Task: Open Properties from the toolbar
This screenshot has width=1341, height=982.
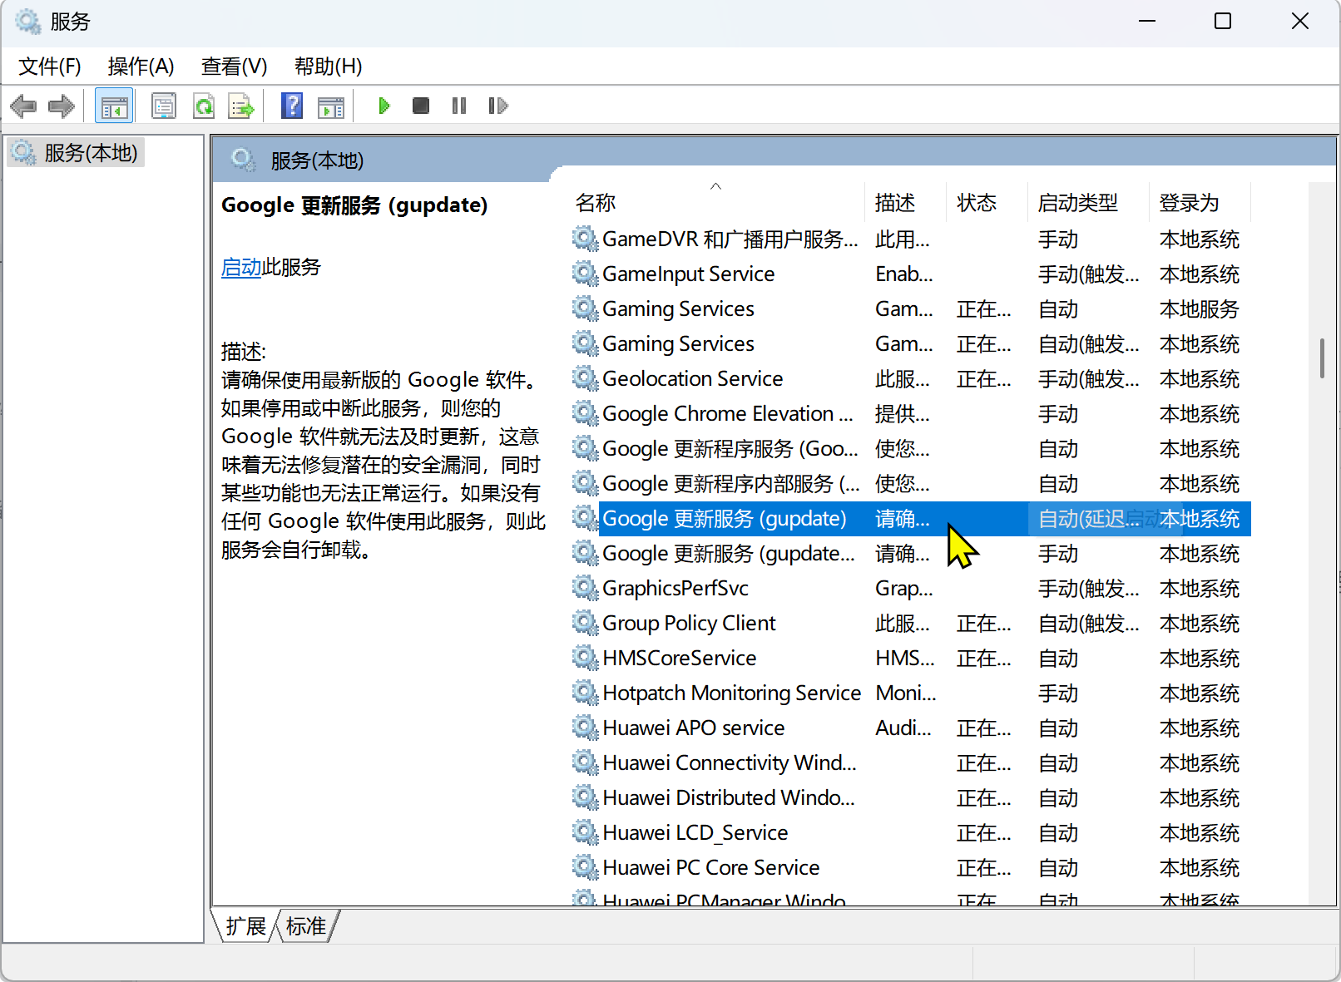Action: coord(163,106)
